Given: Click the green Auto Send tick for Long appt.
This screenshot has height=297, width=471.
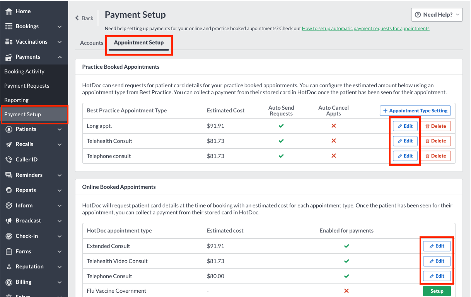Looking at the screenshot, I should 281,126.
